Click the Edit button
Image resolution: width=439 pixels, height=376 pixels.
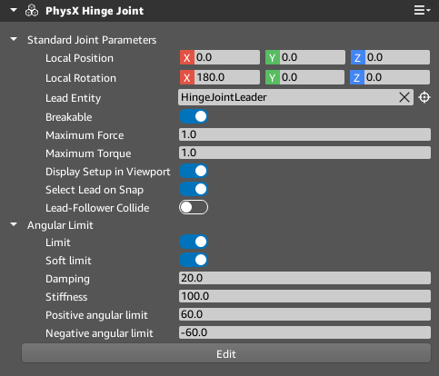(x=226, y=353)
